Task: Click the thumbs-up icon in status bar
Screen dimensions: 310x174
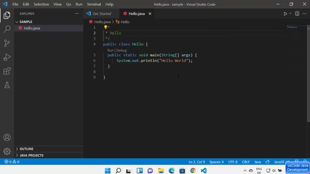Action: 267,162
